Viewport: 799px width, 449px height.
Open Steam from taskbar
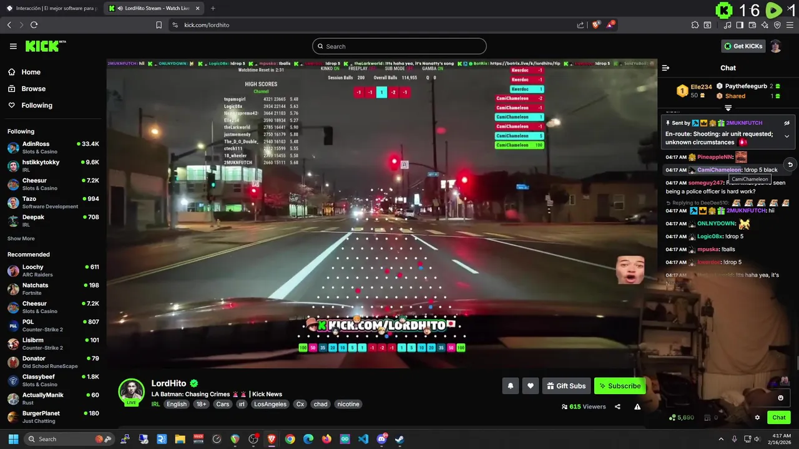coord(399,439)
